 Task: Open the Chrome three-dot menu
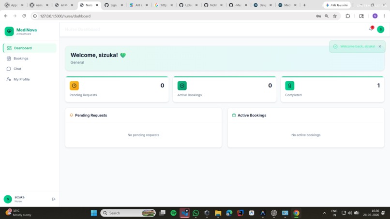tap(384, 16)
